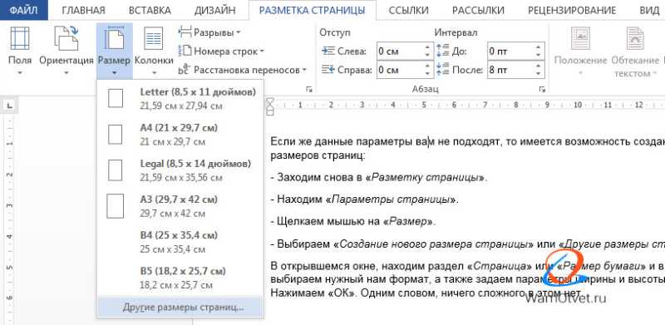Click the tab selector icon left of ruler

(x=9, y=105)
